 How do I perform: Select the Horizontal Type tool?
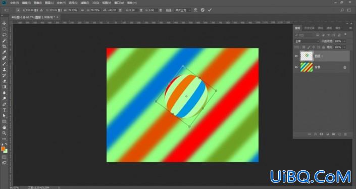tap(4, 110)
